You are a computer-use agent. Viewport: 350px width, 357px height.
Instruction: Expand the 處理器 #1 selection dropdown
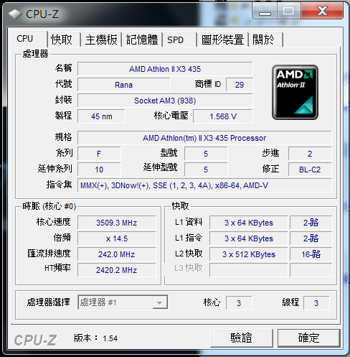[x=159, y=302]
